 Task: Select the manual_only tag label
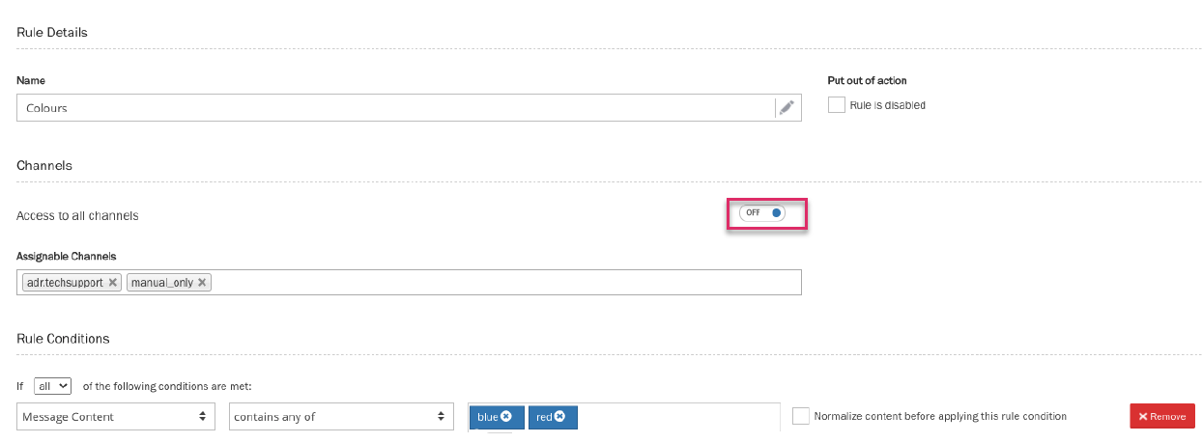point(161,283)
